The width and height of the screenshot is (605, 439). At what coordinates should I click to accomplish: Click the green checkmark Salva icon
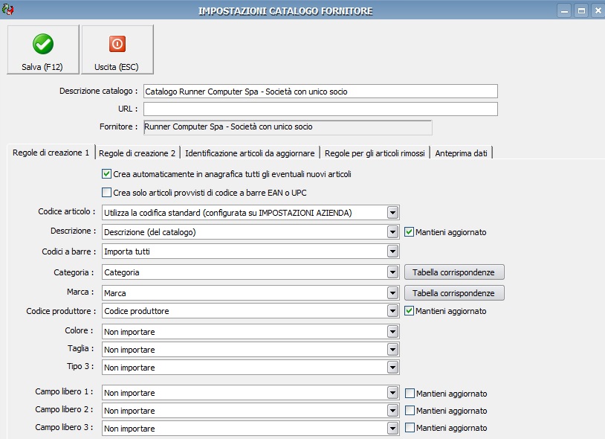pos(43,44)
